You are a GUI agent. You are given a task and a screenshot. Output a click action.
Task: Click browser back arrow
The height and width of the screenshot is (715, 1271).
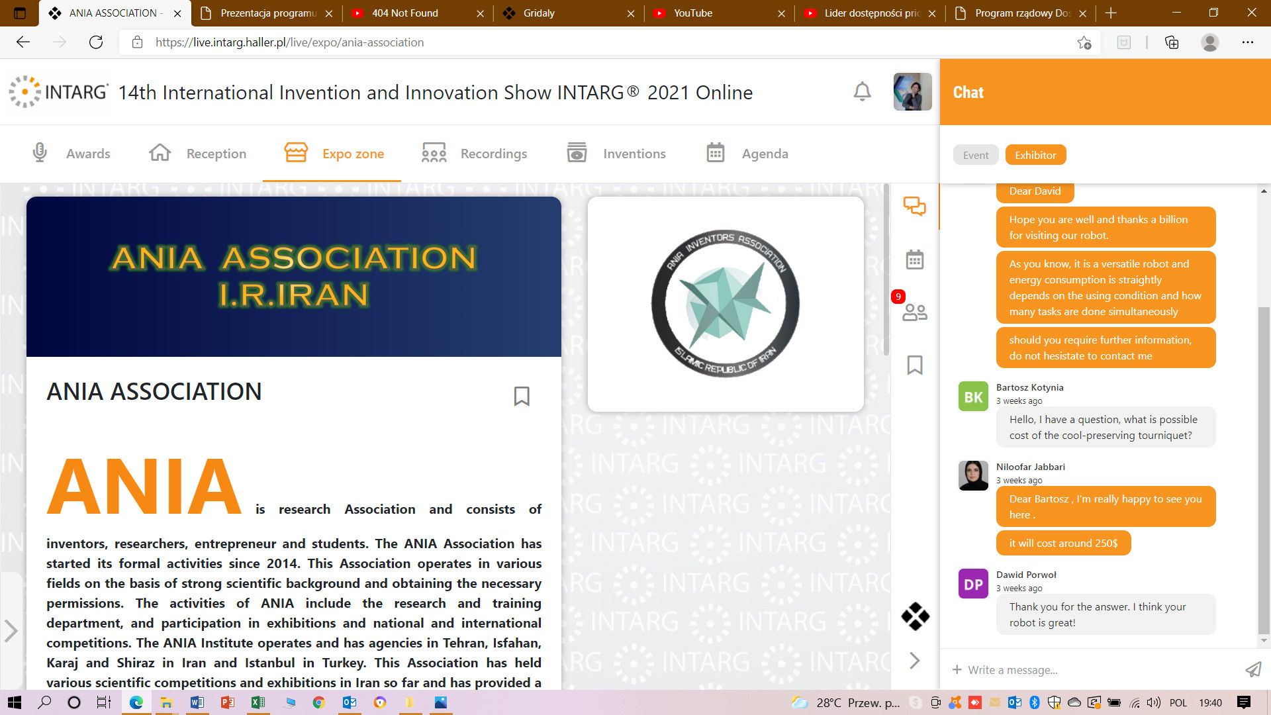[23, 42]
